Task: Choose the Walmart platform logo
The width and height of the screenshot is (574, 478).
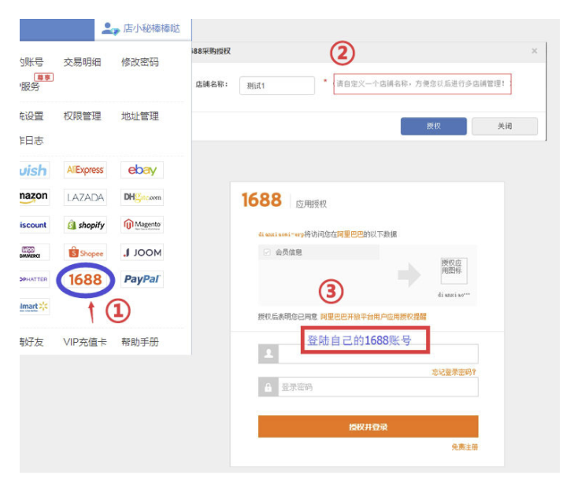Action: pos(35,307)
